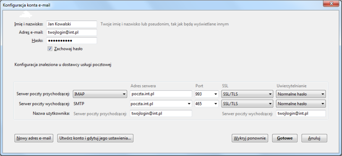342x156 pixels.
Task: Toggle the Zachowaj hasło checkbox
Action: 50,49
